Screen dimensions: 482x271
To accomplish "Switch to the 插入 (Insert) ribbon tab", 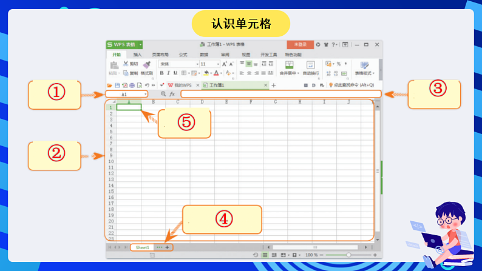I will pos(137,55).
